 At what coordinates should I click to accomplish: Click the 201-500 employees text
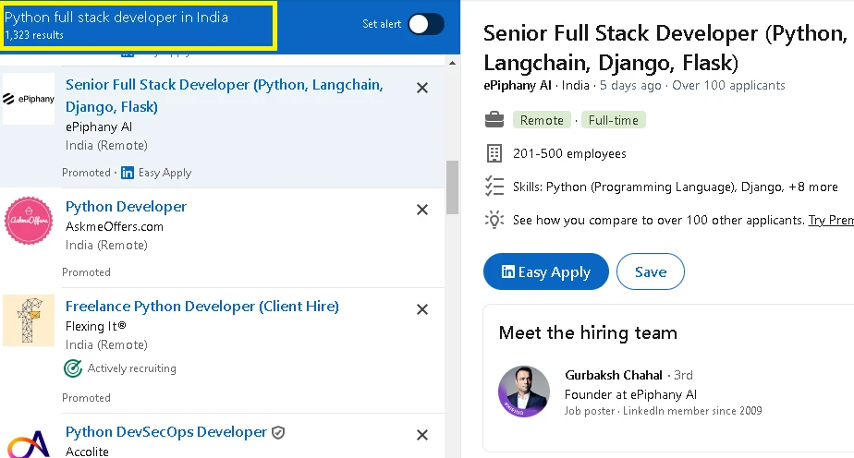click(x=569, y=153)
